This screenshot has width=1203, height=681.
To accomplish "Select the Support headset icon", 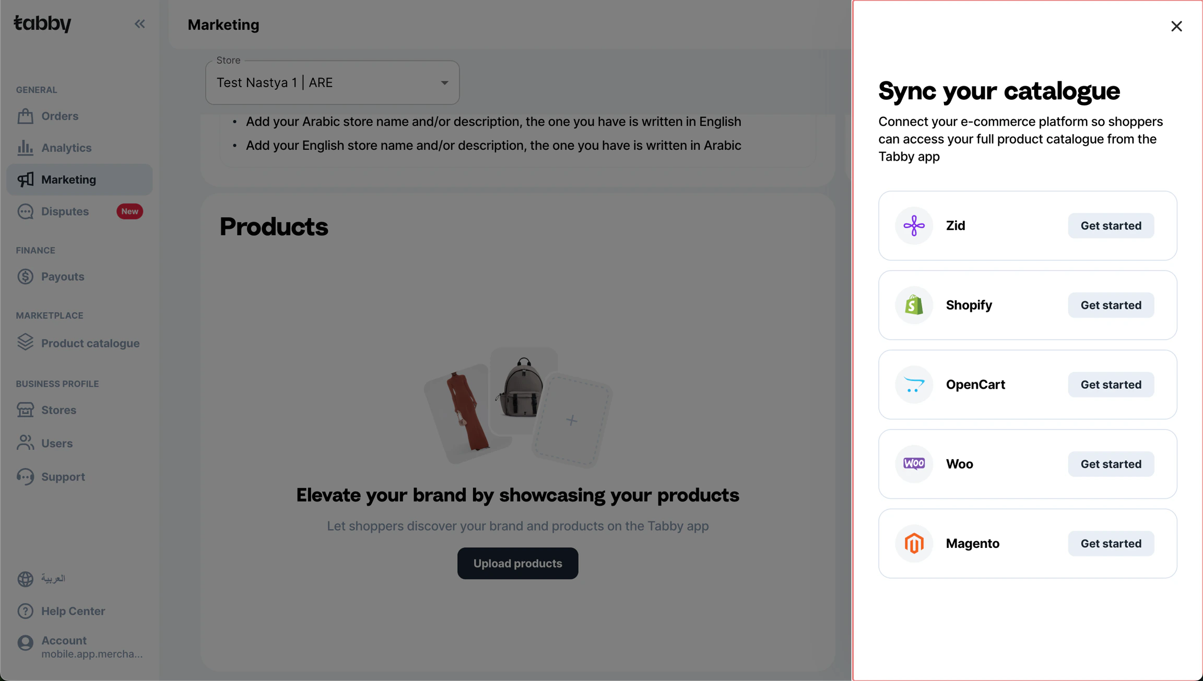I will [25, 476].
